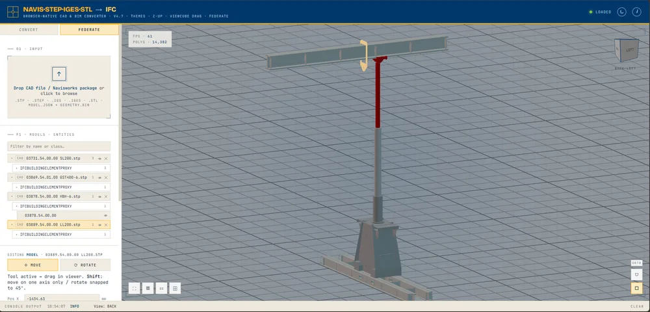Click the LEFT face of the view cube

[630, 50]
